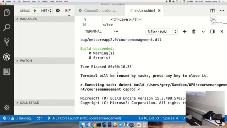Click 'Time Elapsed 00:00:16.33' terminal line
This screenshot has width=227, height=128.
(106, 66)
